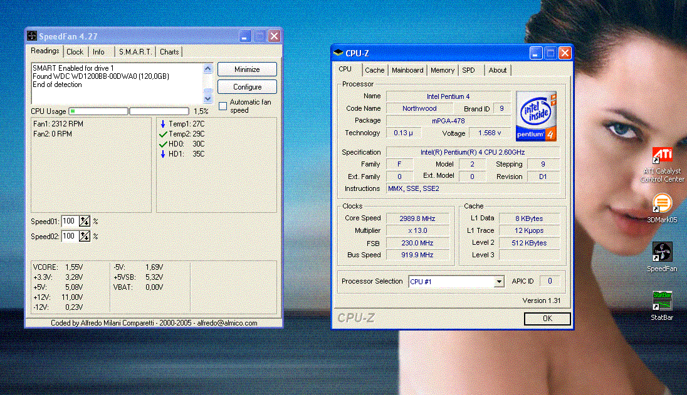Screen dimensions: 687x395
Task: Click the Level 2 cache 512 KBytes value
Action: click(529, 243)
